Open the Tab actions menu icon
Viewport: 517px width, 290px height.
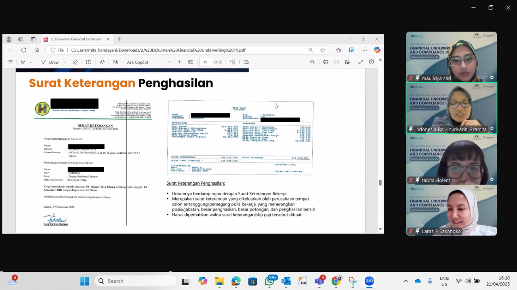click(33, 39)
